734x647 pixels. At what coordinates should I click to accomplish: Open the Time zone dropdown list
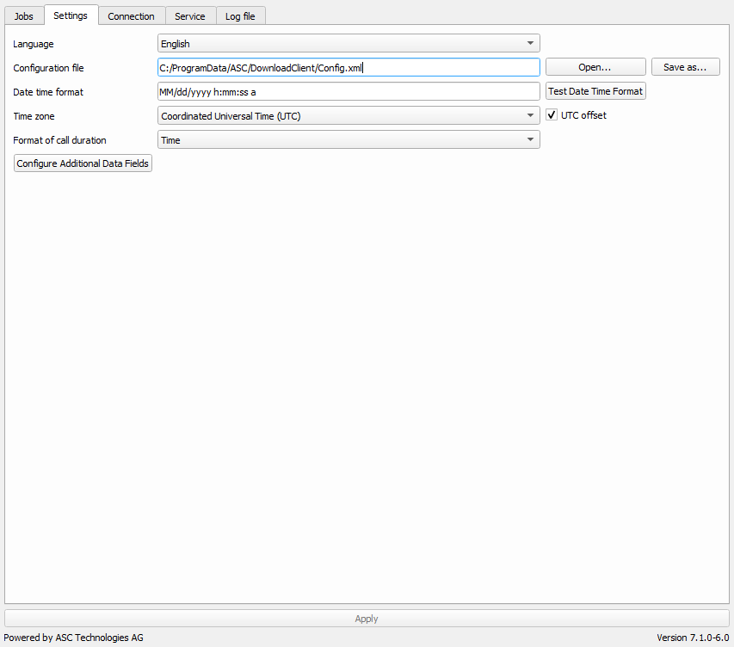(348, 116)
